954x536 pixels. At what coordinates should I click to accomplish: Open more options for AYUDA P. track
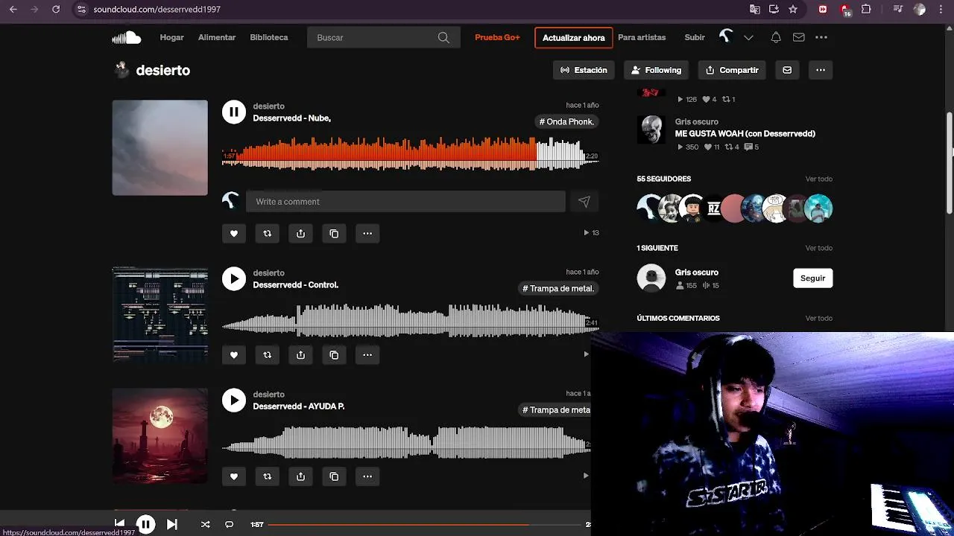click(x=367, y=476)
